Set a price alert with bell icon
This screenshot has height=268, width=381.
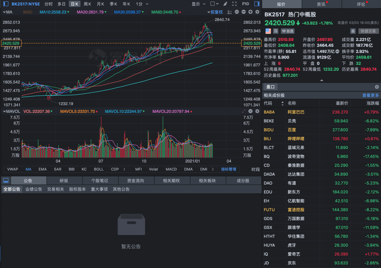353,31
